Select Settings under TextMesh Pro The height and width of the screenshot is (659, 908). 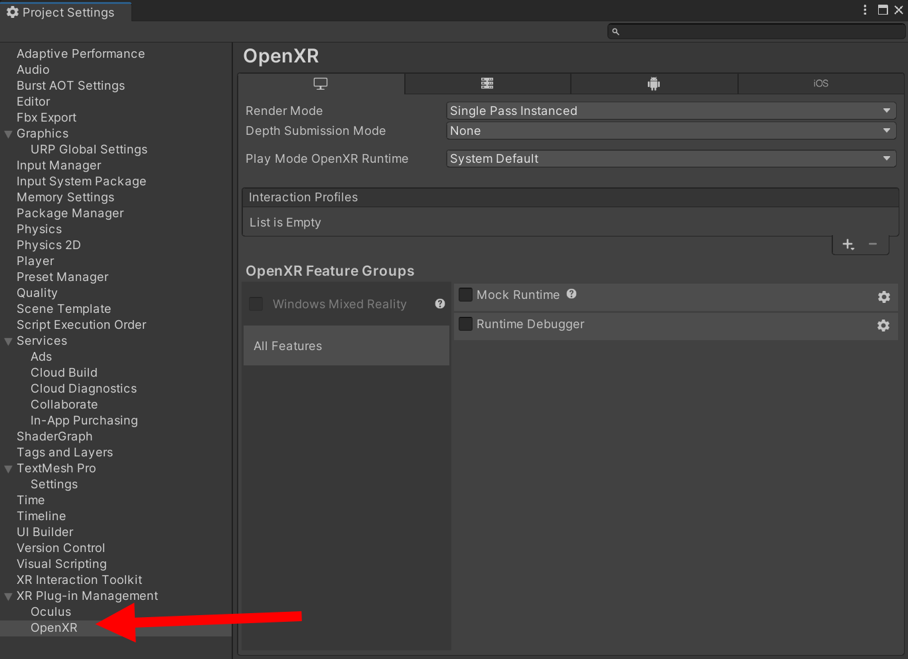(x=54, y=484)
